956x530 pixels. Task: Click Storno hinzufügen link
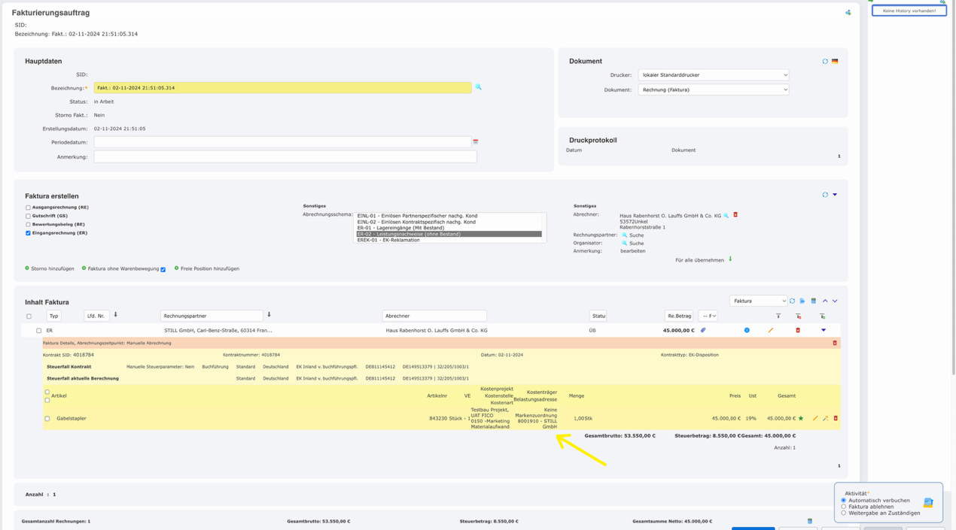[51, 268]
